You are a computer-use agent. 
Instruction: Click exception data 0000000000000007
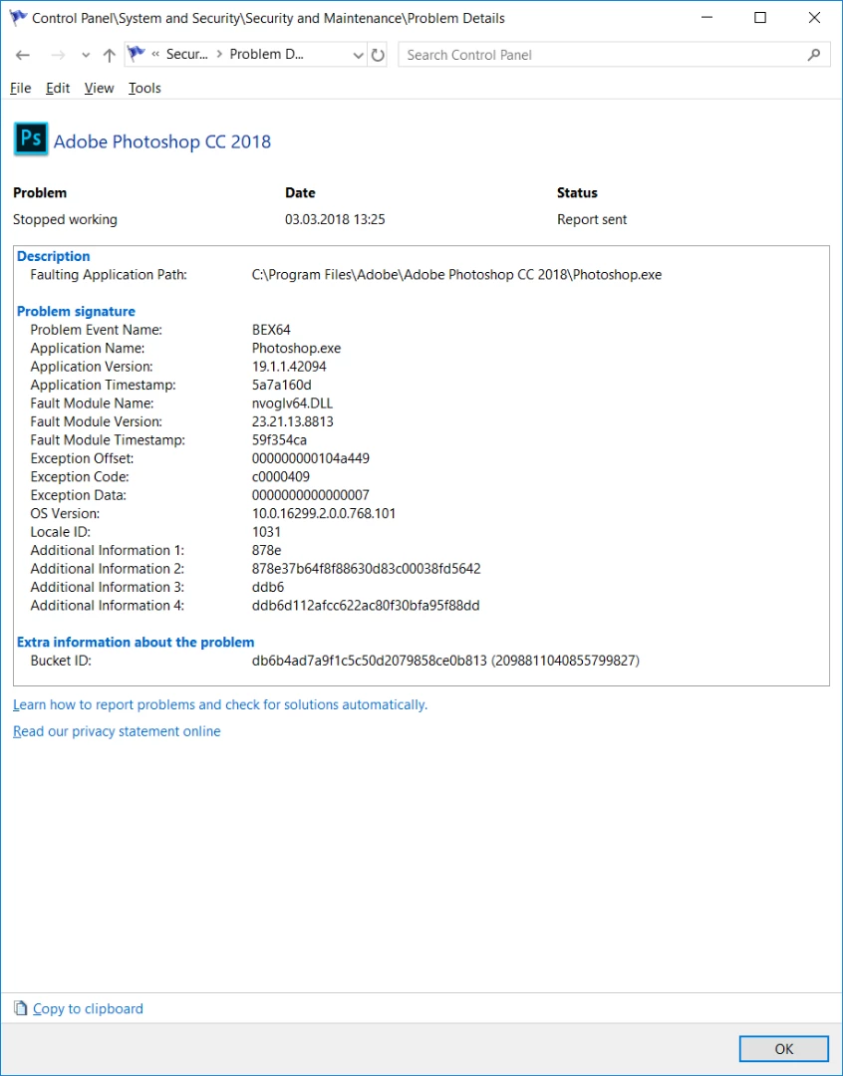click(310, 495)
